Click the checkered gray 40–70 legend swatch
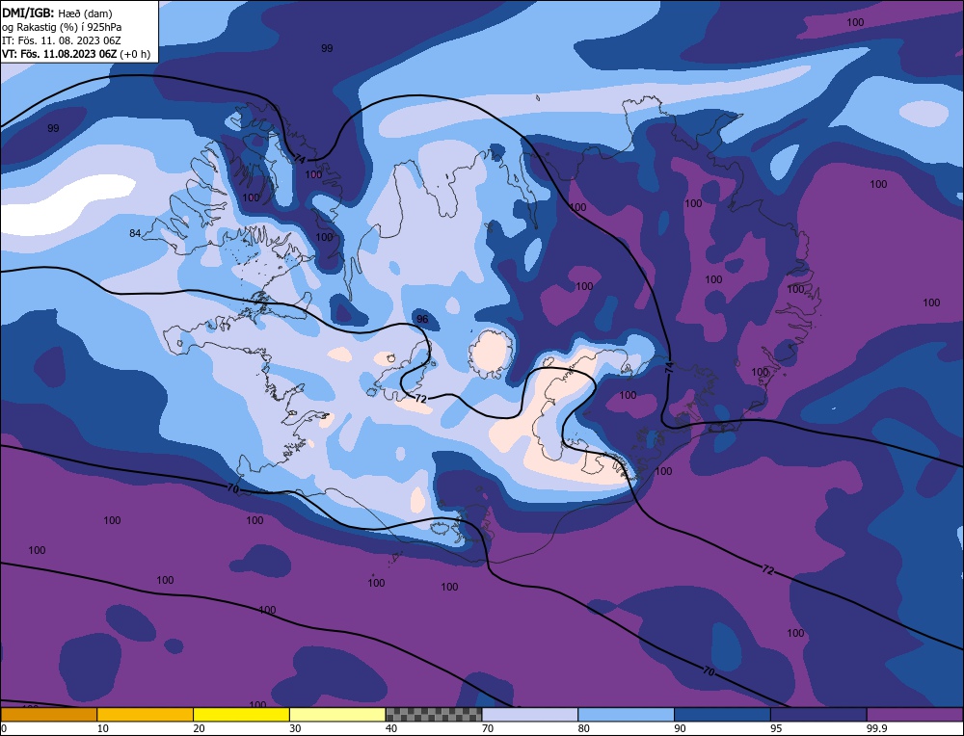Viewport: 964px width, 736px height. (434, 715)
